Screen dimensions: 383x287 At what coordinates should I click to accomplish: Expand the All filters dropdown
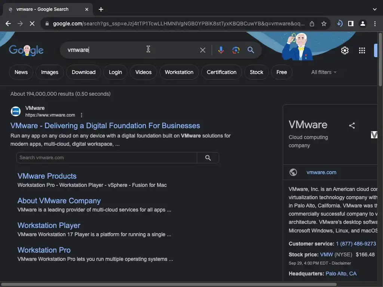point(324,72)
